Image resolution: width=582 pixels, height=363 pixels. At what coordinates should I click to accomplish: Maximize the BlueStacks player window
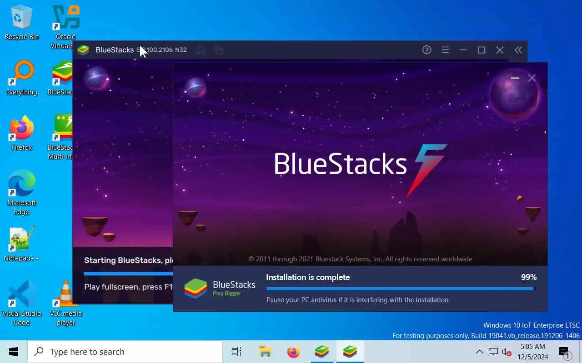[x=482, y=50]
